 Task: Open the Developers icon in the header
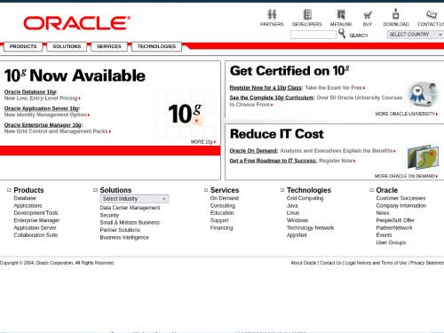pos(307,14)
